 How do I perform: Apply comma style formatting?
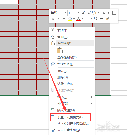[109, 13]
